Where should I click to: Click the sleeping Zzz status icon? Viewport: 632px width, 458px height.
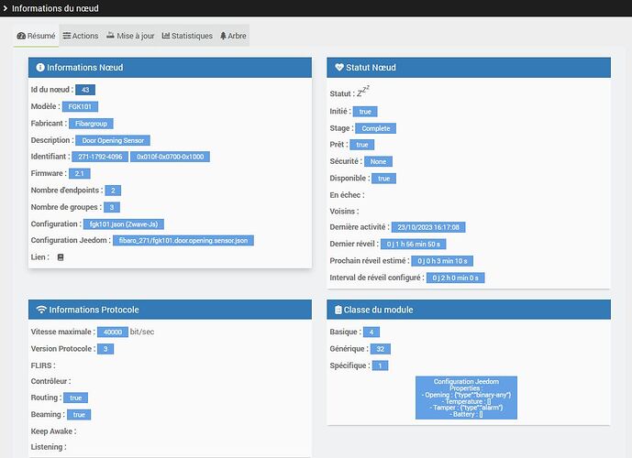362,92
